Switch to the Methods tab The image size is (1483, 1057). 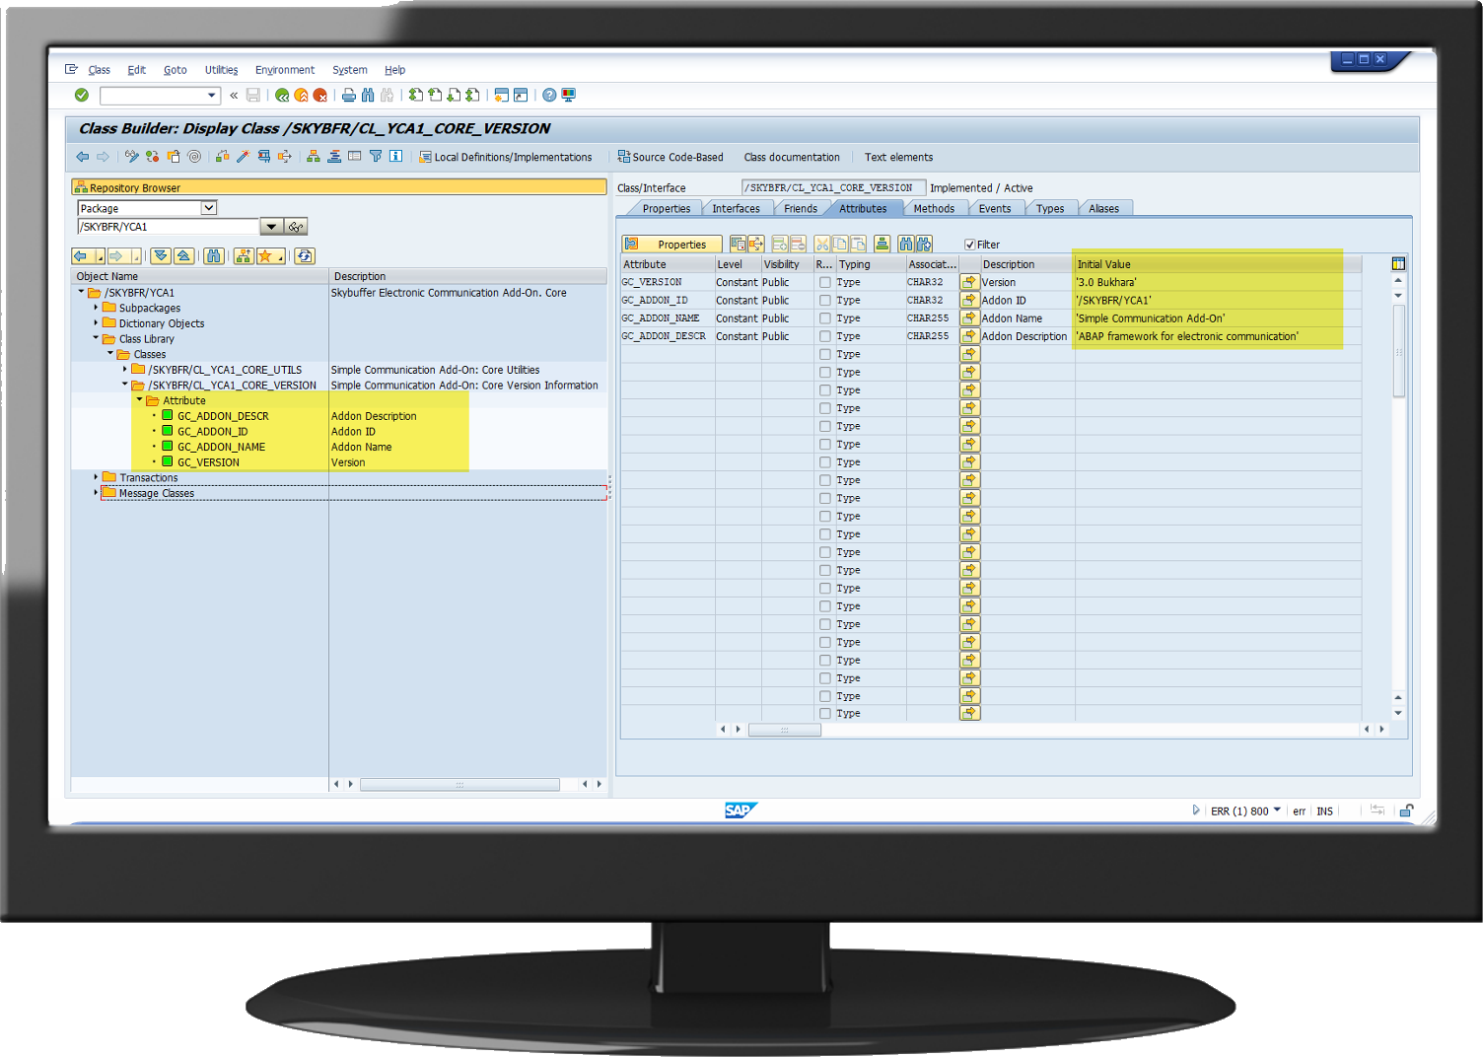click(934, 209)
